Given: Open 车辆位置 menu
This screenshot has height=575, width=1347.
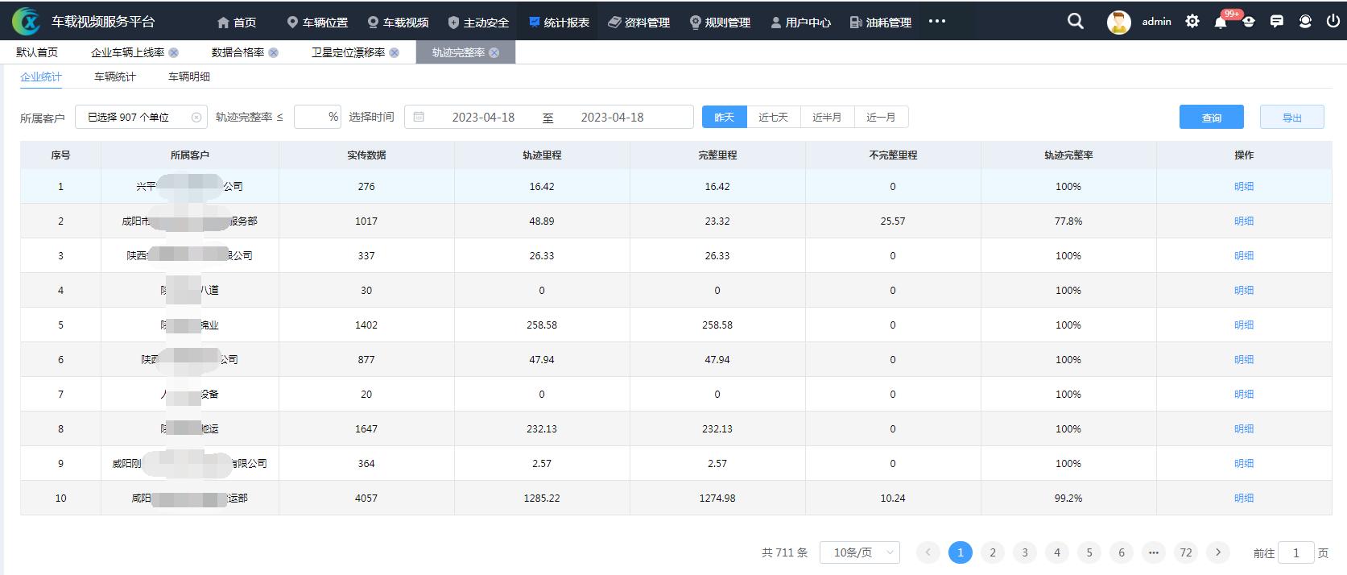Looking at the screenshot, I should 317,23.
